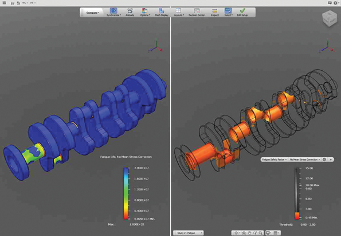Click the Animate tool icon
The image size is (341, 236).
(130, 11)
